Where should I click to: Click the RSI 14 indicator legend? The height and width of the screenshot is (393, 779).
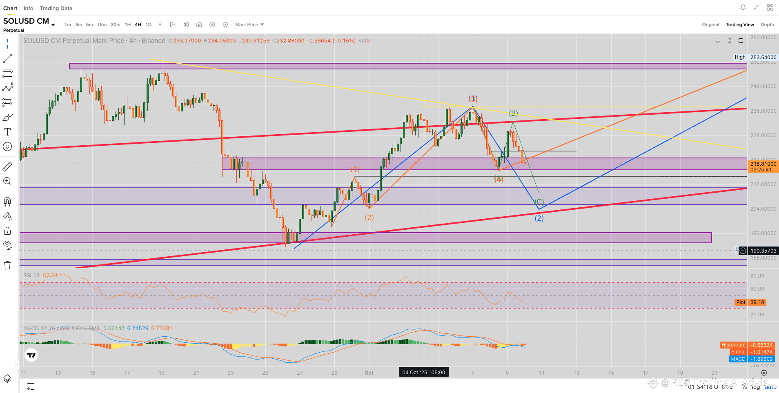[31, 275]
